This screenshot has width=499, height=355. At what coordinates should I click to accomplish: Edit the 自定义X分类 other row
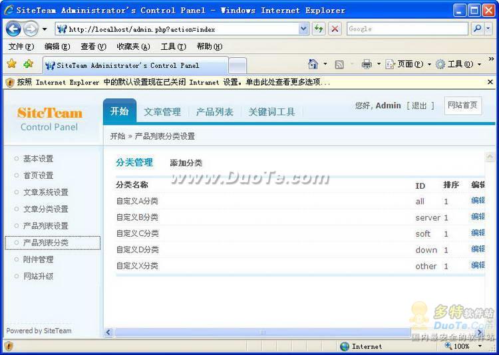pyautogui.click(x=478, y=265)
